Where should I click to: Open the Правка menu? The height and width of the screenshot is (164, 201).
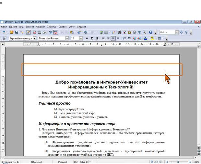coord(13,27)
